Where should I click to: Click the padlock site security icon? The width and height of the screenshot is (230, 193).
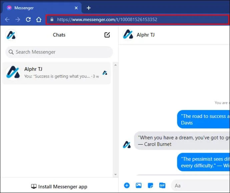click(52, 19)
